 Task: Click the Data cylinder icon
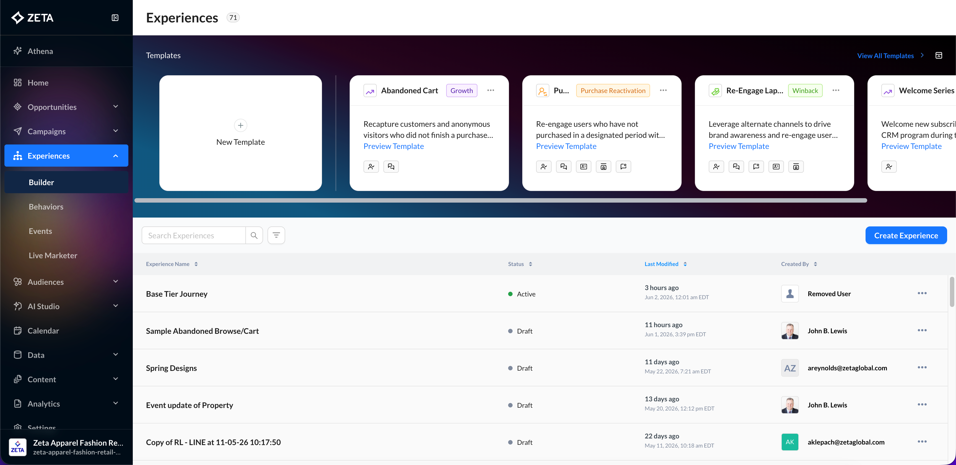[x=17, y=355]
